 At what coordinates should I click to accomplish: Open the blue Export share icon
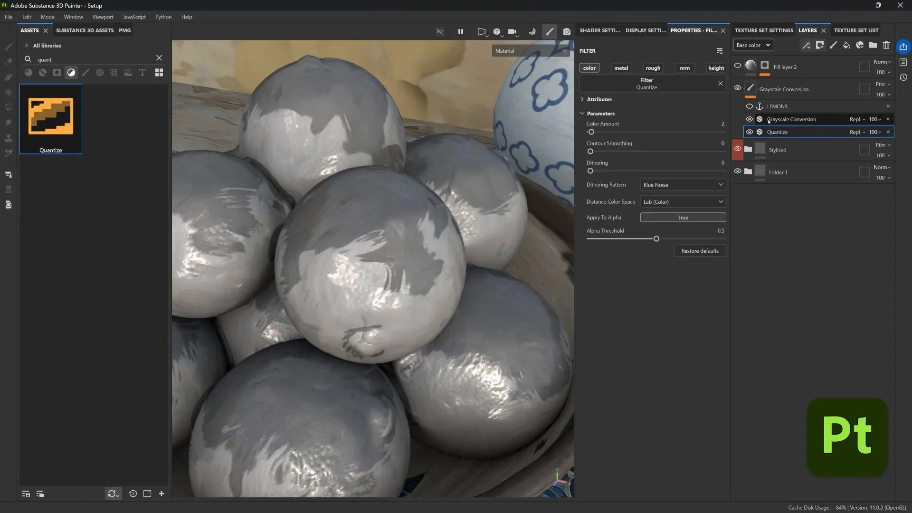(x=903, y=47)
